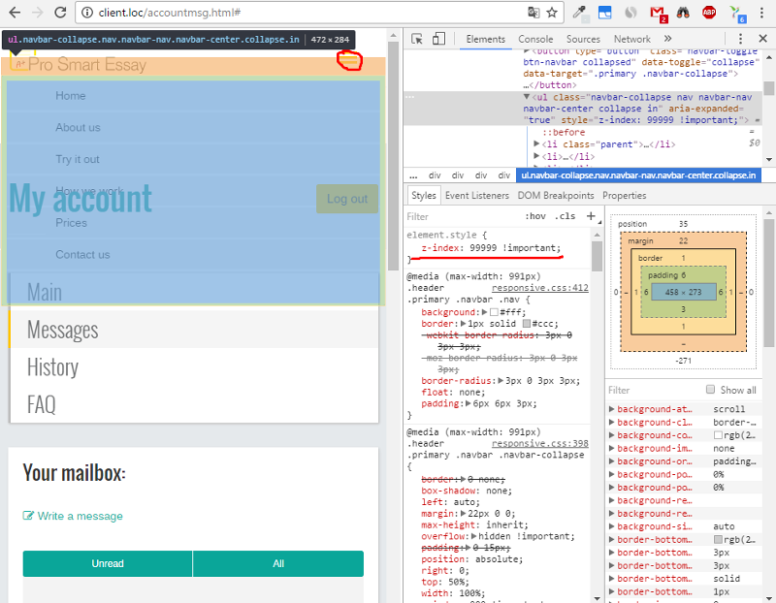The width and height of the screenshot is (776, 603).
Task: Open the Chrome three-dot menu
Action: click(x=761, y=13)
